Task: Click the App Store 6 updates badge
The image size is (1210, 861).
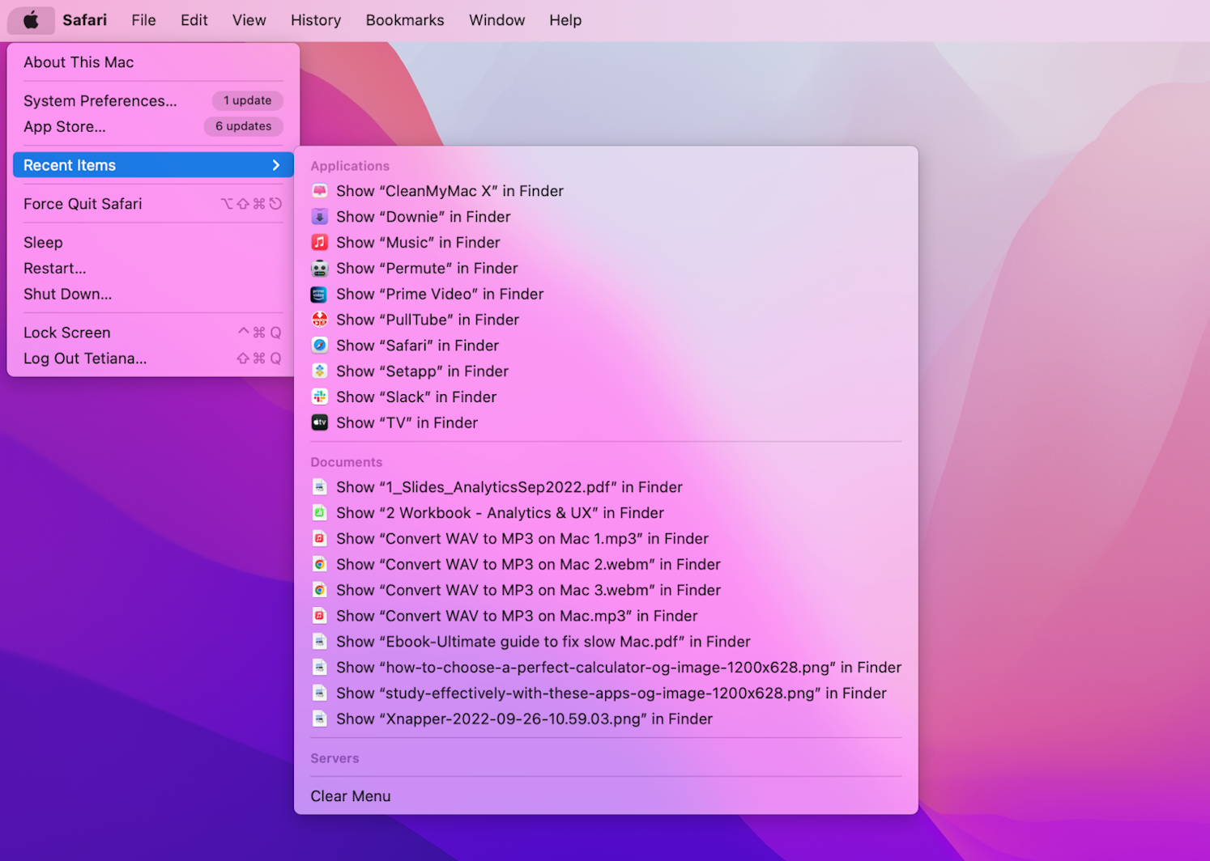Action: click(x=243, y=126)
